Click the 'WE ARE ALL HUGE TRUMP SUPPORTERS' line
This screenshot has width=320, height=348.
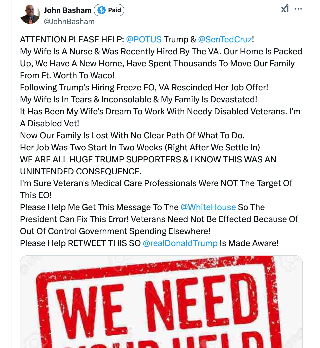[x=100, y=159]
